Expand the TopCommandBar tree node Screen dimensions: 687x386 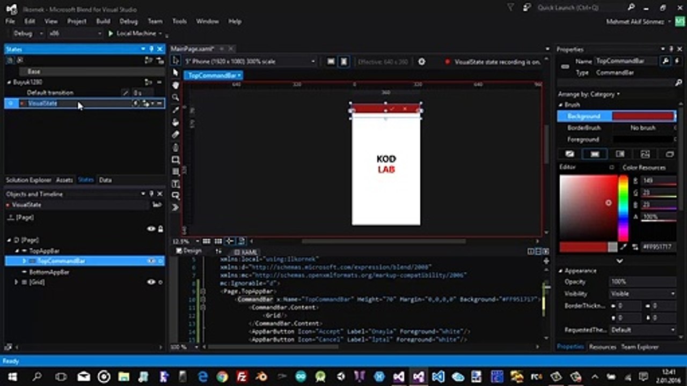(x=24, y=261)
